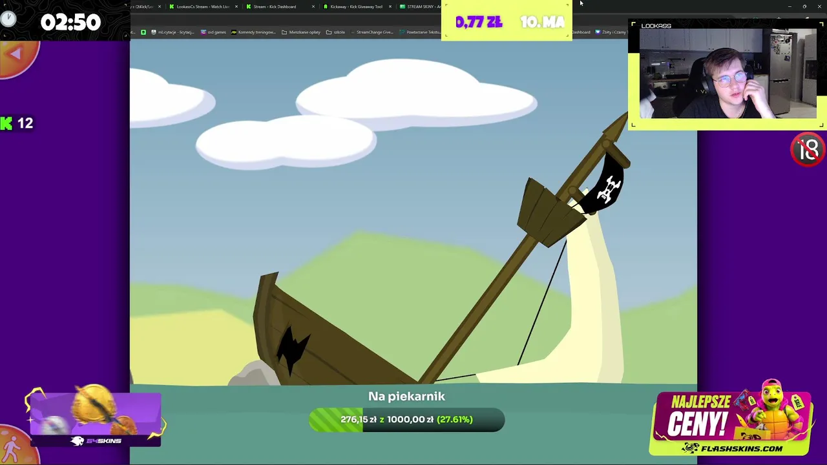Open the Mieszkanie opłaty bookmark folder
The height and width of the screenshot is (465, 827).
click(300, 32)
